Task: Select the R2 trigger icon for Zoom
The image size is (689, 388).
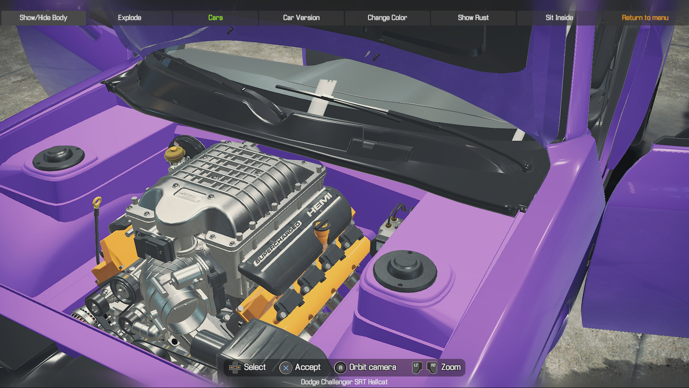Action: (x=432, y=367)
